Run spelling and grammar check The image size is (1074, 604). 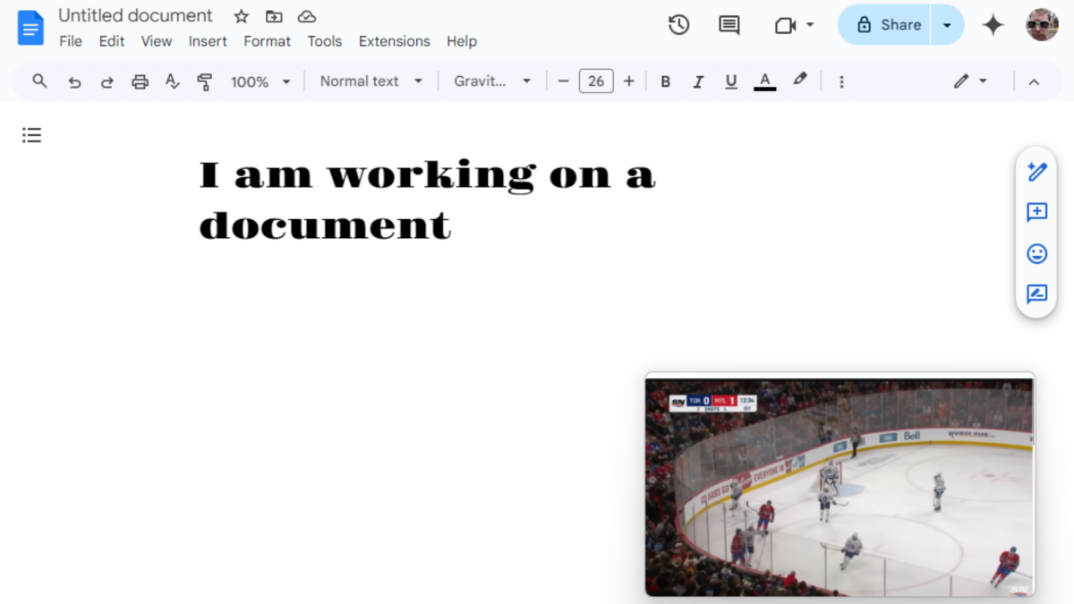tap(172, 81)
